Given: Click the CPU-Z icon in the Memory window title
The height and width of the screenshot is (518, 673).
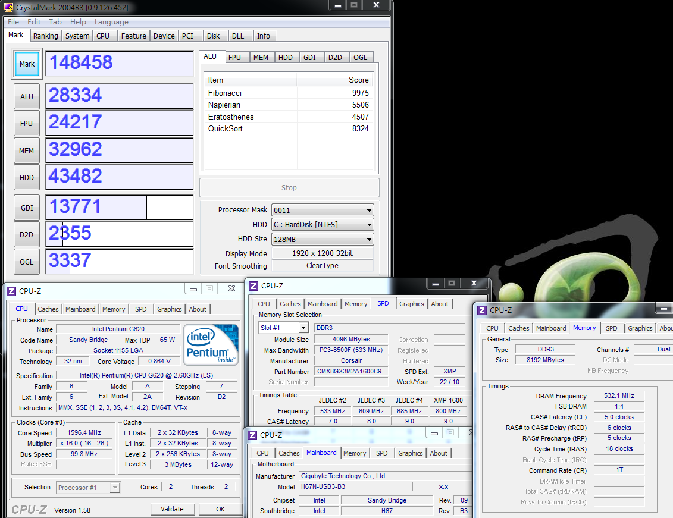Looking at the screenshot, I should 482,310.
